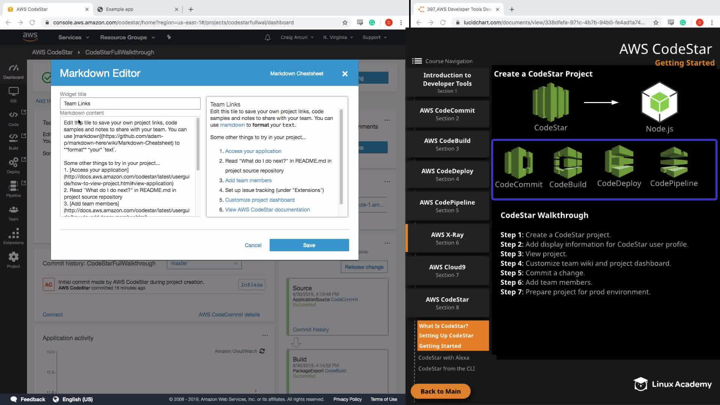Open the master branch dropdown
This screenshot has width=720, height=405.
204,263
